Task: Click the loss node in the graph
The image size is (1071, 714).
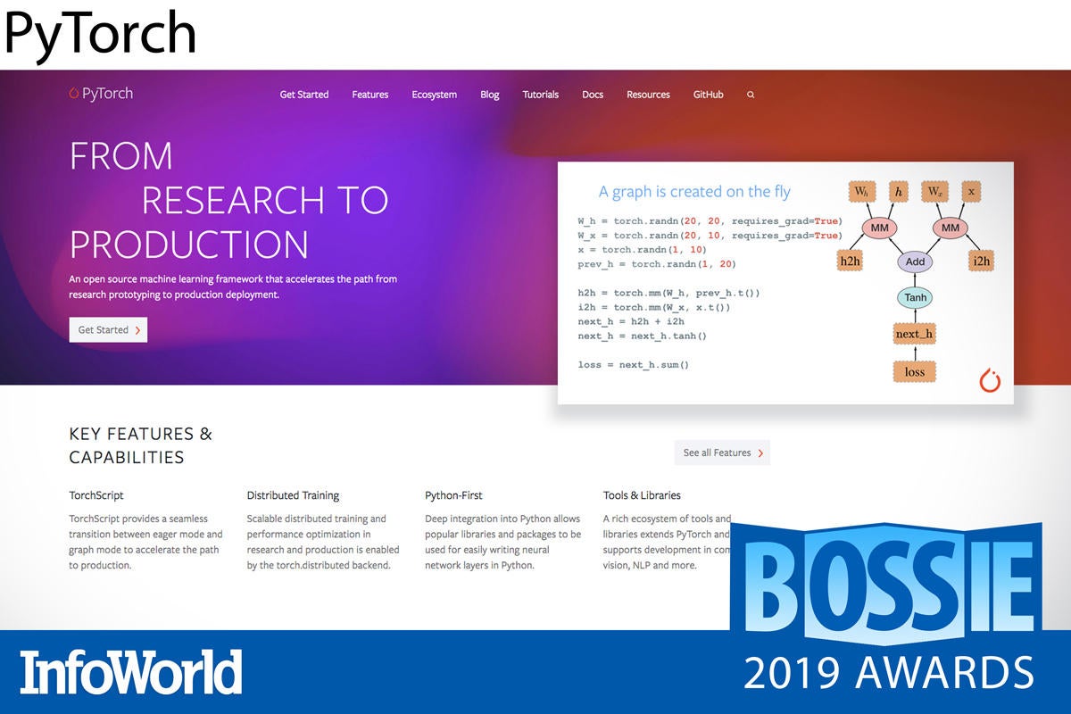Action: pos(915,371)
